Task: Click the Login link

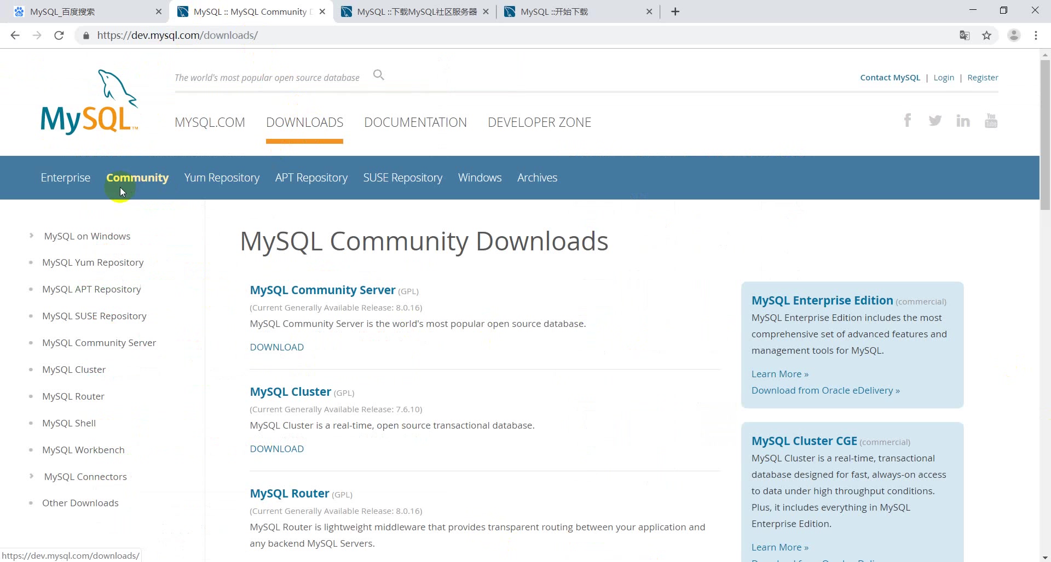Action: [944, 78]
